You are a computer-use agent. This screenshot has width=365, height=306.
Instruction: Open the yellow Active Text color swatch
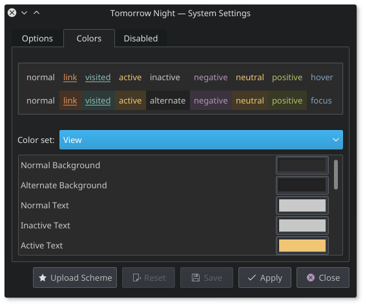tap(302, 245)
